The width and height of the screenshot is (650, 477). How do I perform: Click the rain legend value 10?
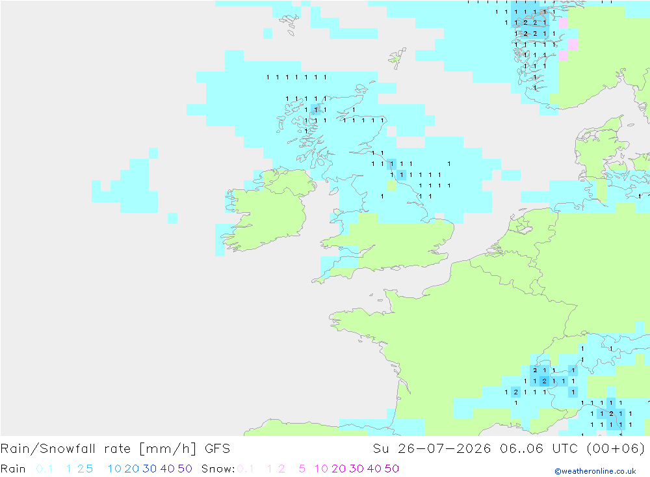pos(114,469)
